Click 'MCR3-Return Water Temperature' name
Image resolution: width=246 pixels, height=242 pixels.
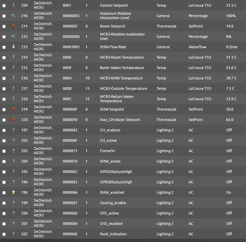point(117,99)
